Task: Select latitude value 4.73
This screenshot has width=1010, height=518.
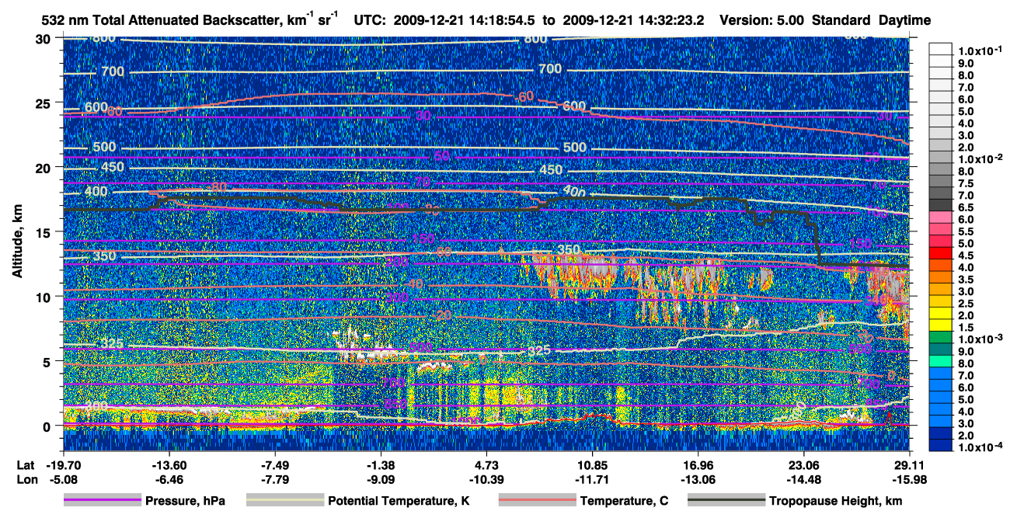Action: tap(486, 465)
